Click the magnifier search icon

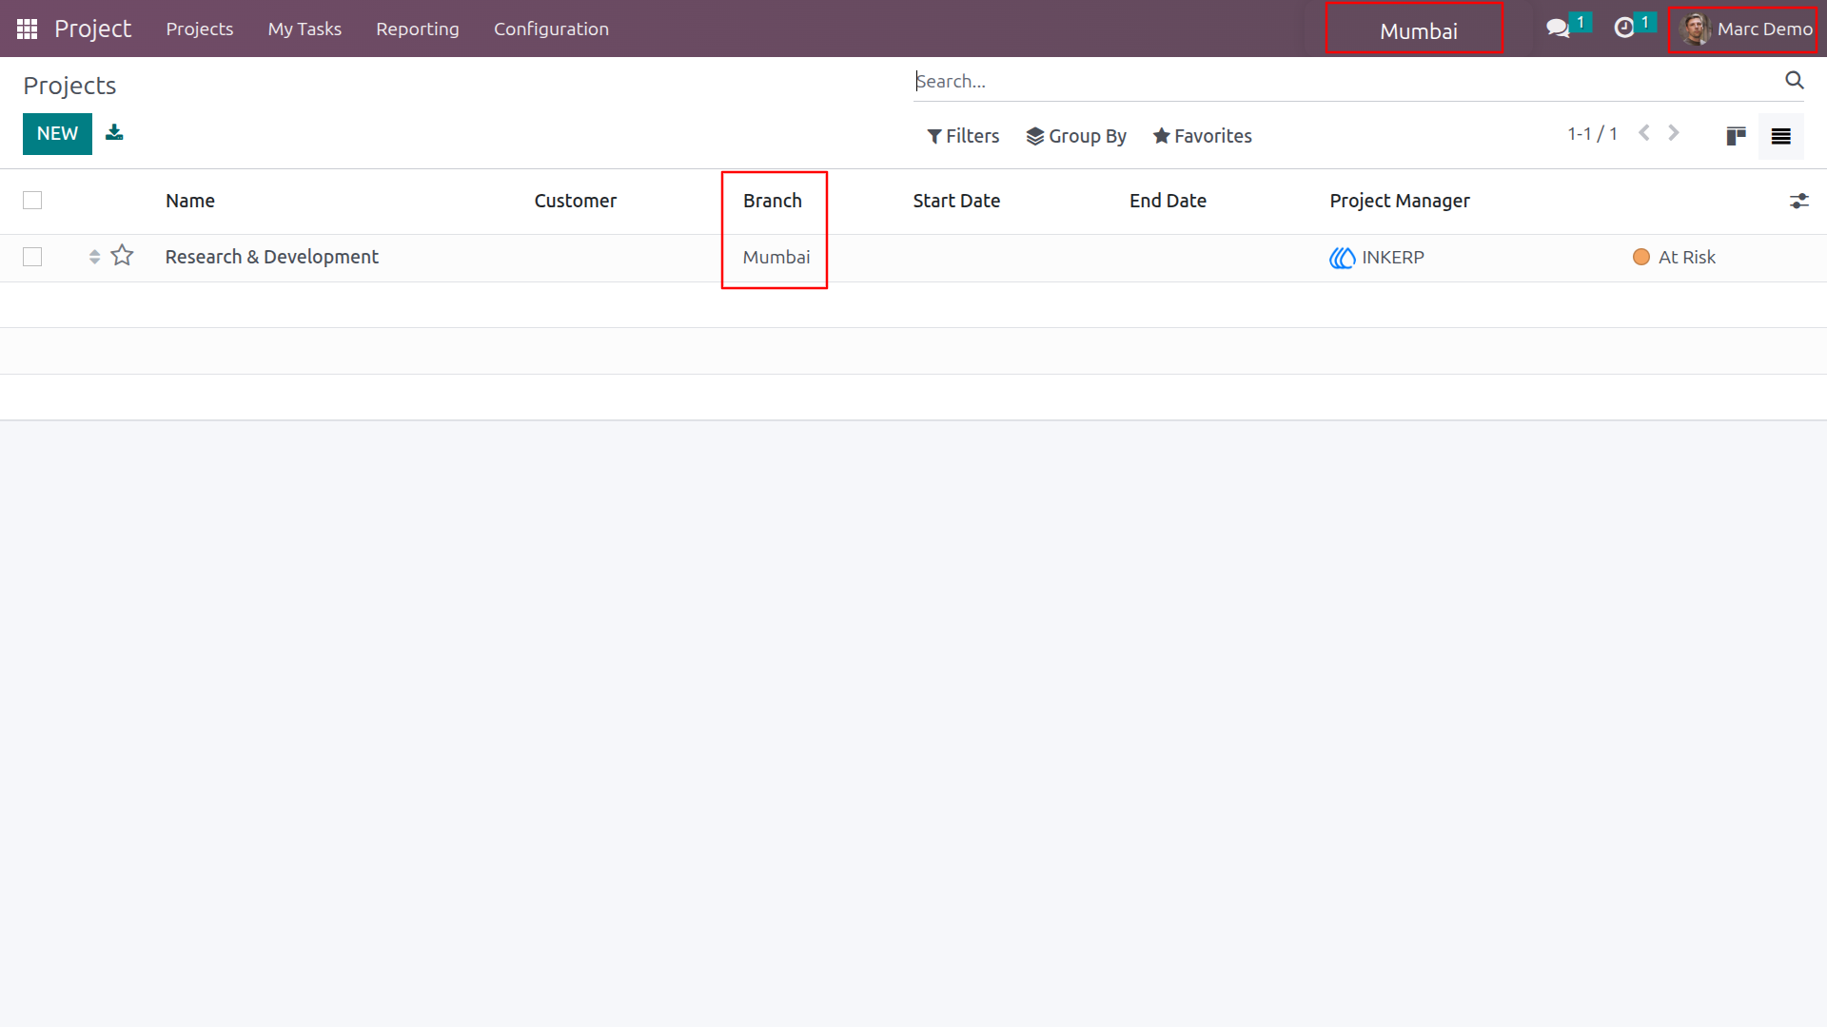click(1794, 81)
